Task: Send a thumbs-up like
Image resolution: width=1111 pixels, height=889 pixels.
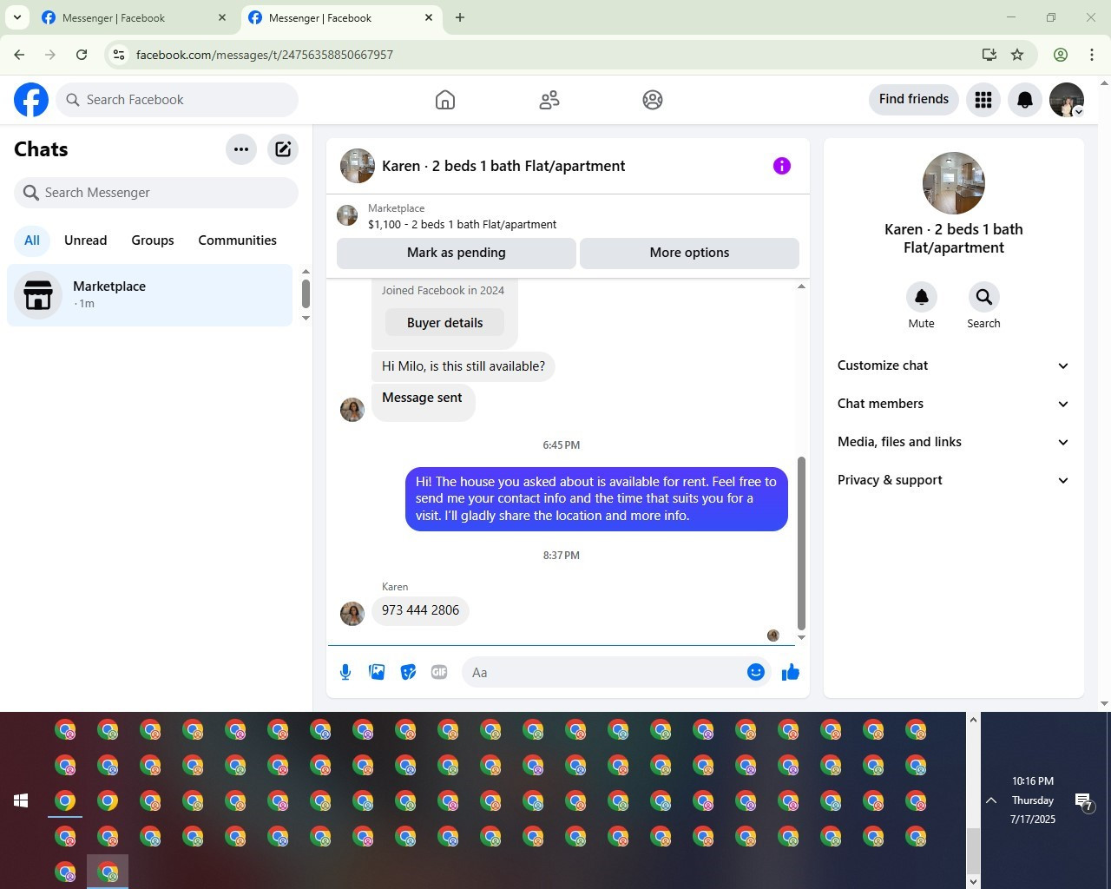Action: point(791,672)
